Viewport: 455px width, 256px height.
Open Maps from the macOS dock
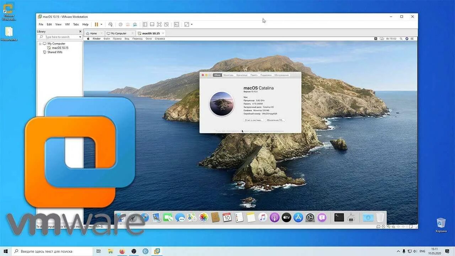(x=192, y=217)
